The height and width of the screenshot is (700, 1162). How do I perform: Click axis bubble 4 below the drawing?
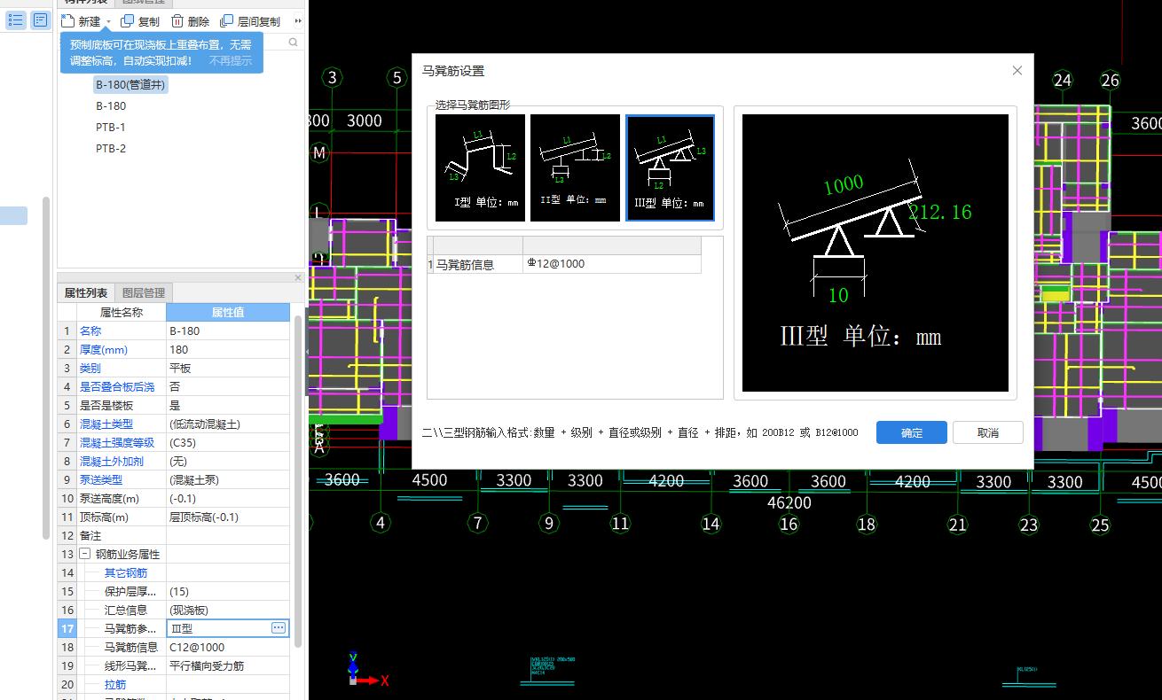pyautogui.click(x=381, y=523)
